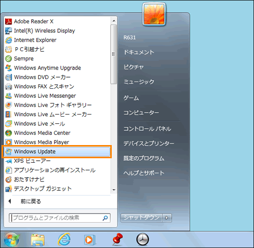Click the Windows Live Messenger icon

[x=9, y=96]
